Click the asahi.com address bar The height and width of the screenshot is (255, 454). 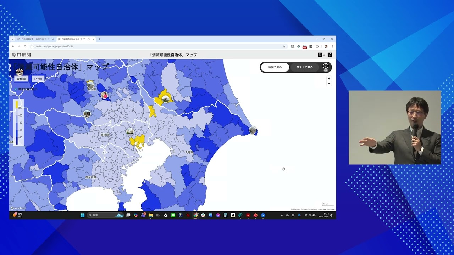pos(158,46)
